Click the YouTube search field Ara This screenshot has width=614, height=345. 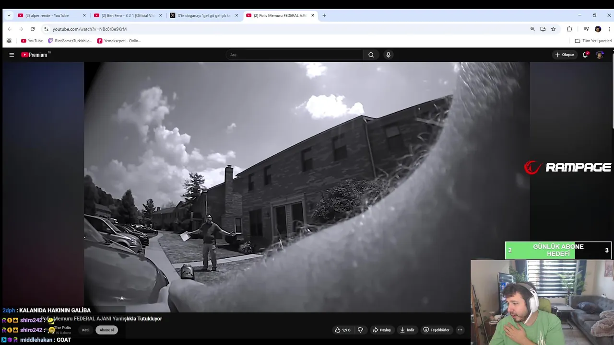(x=295, y=55)
